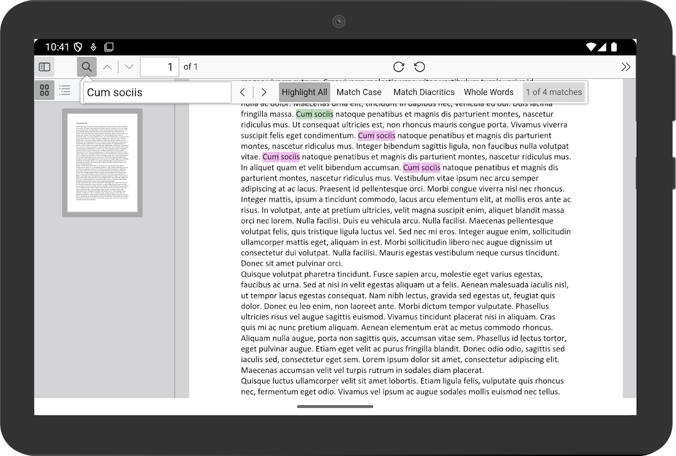Click the VPN shield status bar icon

[x=78, y=47]
